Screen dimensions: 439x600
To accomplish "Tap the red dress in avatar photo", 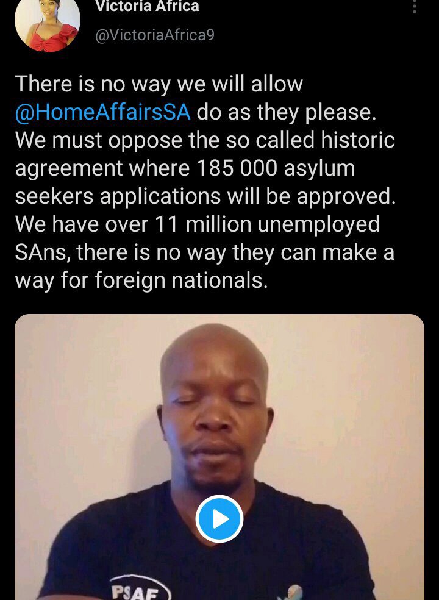I will pyautogui.click(x=52, y=40).
